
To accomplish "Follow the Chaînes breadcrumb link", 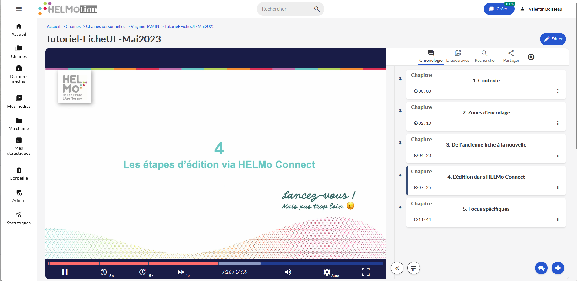I will coord(73,26).
